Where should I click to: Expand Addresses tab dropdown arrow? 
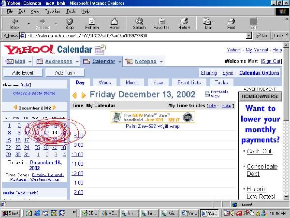pos(77,62)
